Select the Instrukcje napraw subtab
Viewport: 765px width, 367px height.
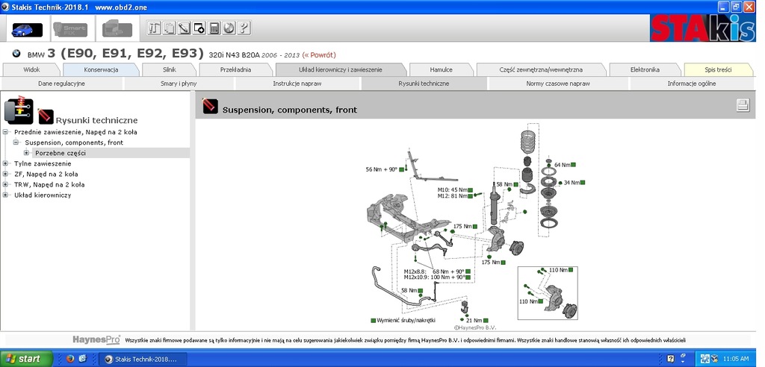297,84
